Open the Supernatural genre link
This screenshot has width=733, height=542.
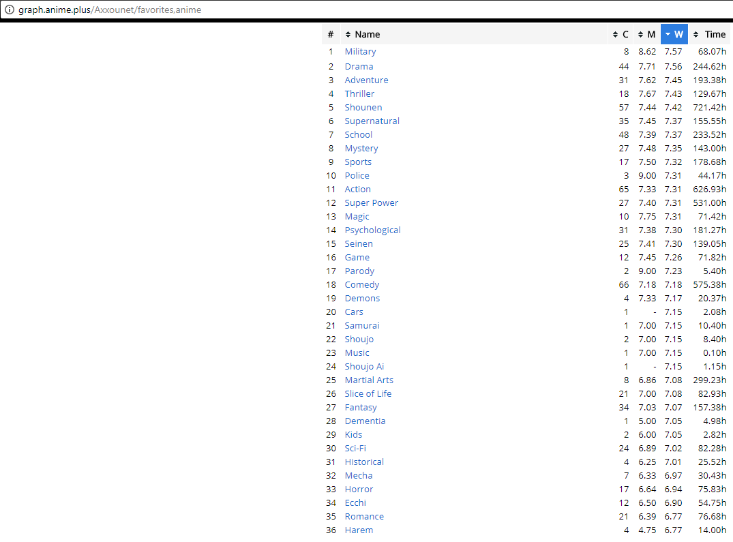(372, 121)
